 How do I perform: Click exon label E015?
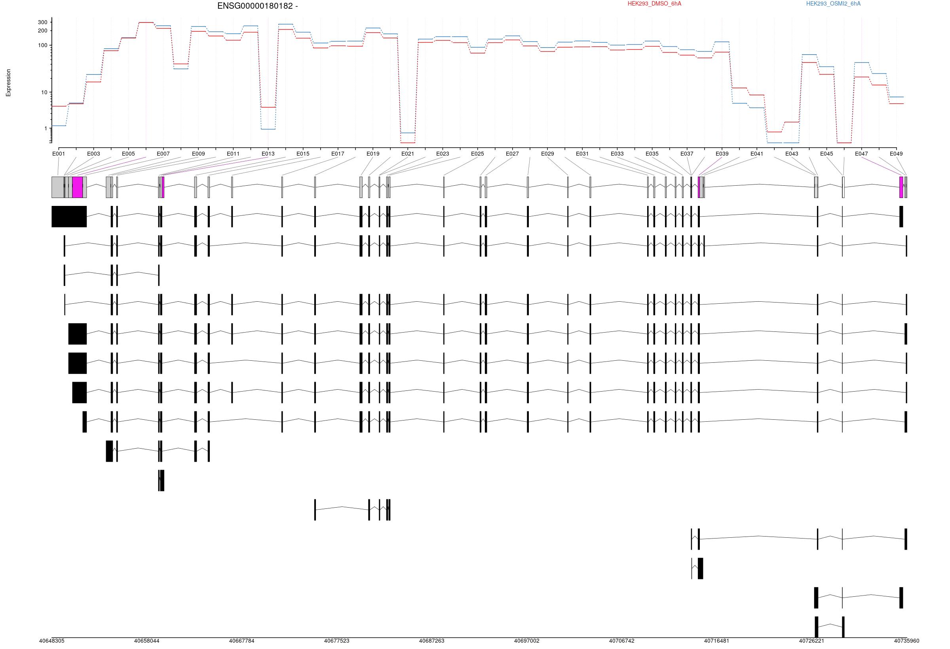303,154
